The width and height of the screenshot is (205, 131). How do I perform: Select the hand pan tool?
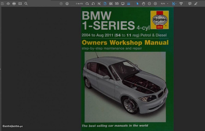click(x=143, y=4)
